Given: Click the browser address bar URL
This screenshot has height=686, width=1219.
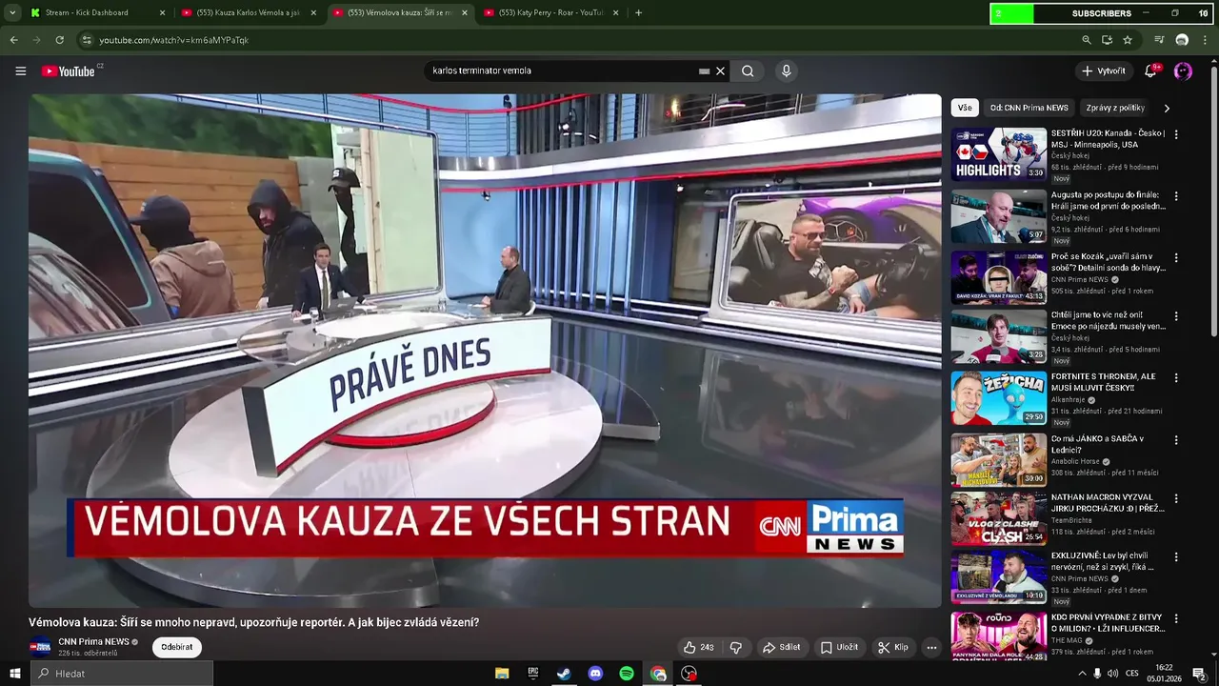Looking at the screenshot, I should pyautogui.click(x=173, y=40).
